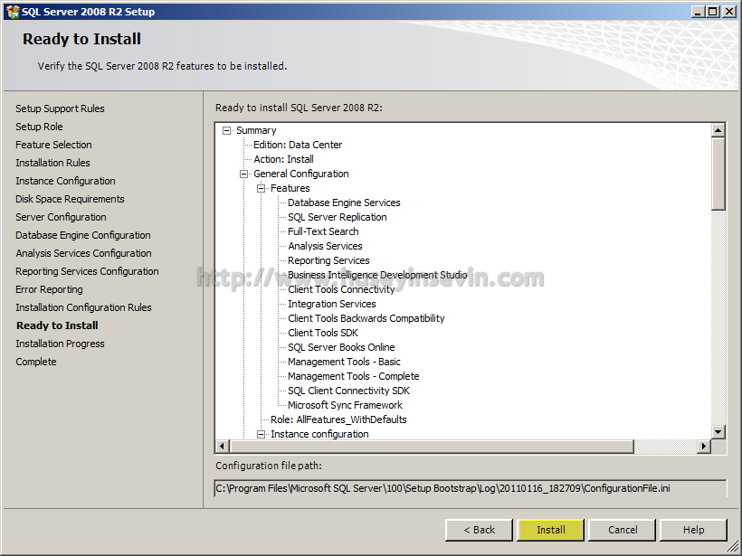Select the Setup Support Rules step
The height and width of the screenshot is (556, 742).
60,108
